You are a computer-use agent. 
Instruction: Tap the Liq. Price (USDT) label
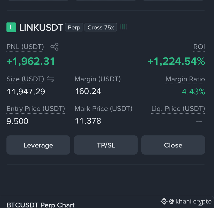(x=178, y=109)
